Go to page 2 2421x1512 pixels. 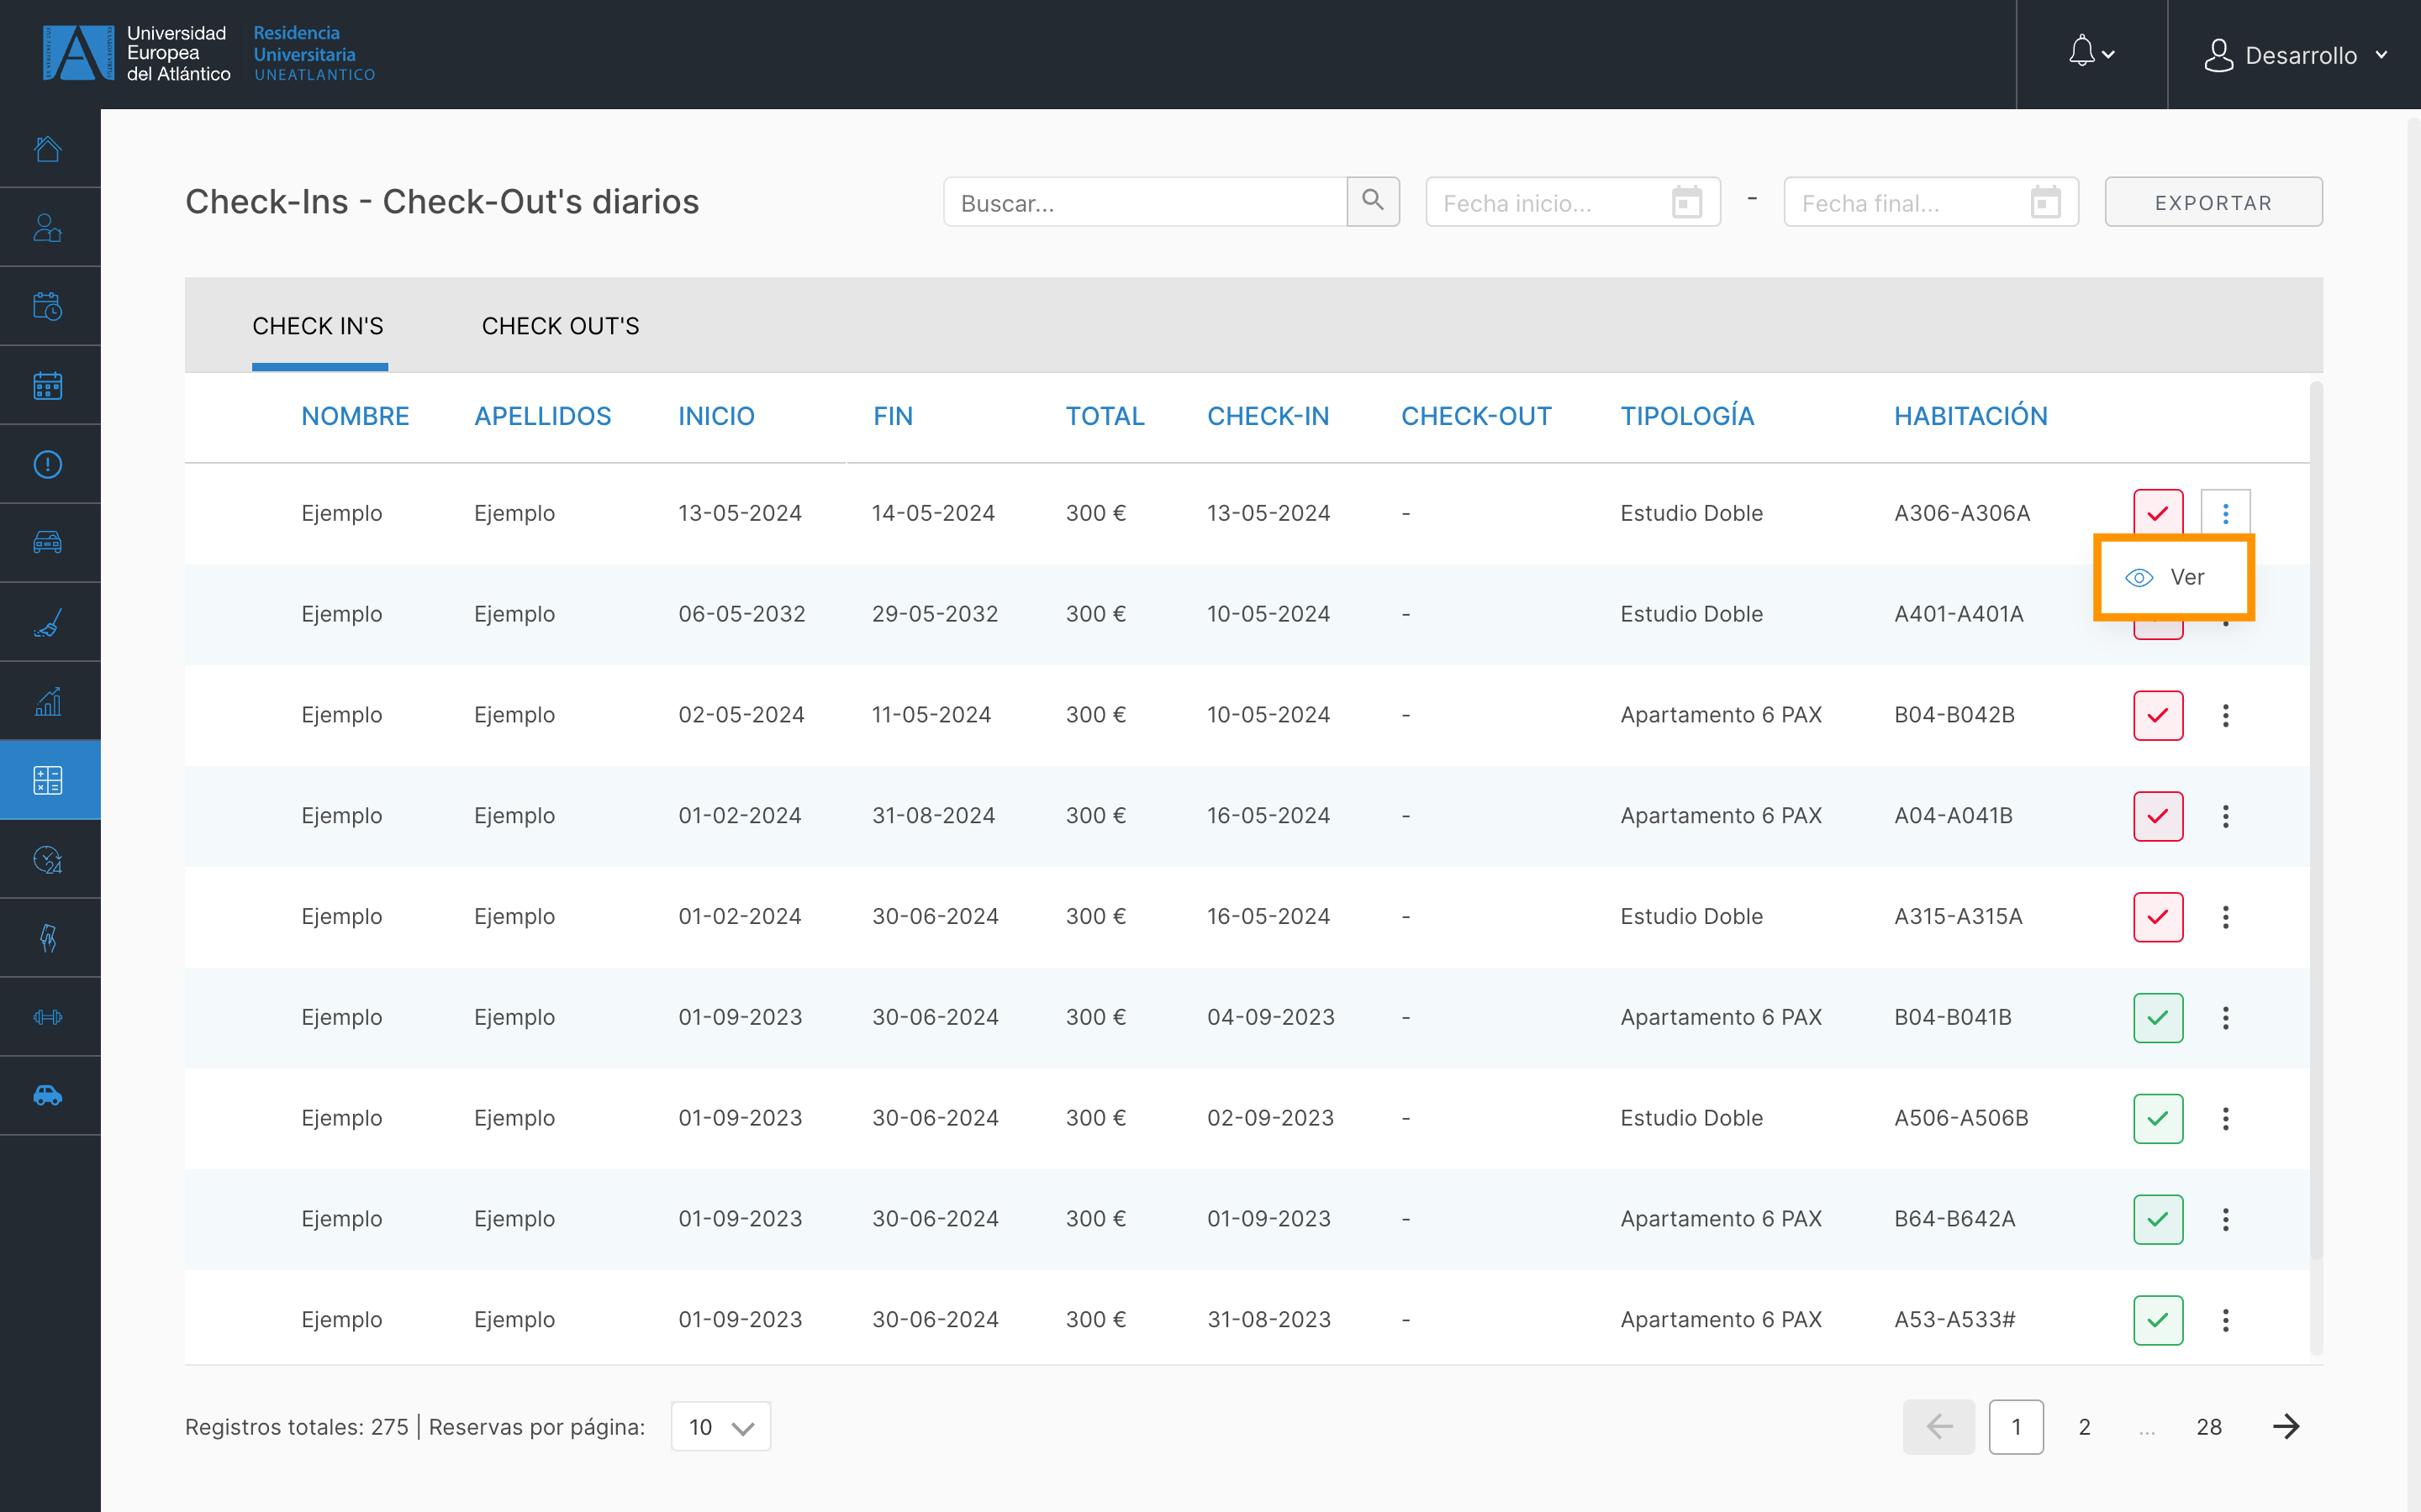(x=2084, y=1427)
